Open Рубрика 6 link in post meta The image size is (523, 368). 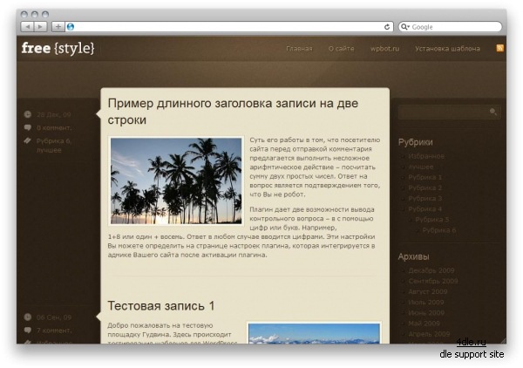click(x=53, y=140)
